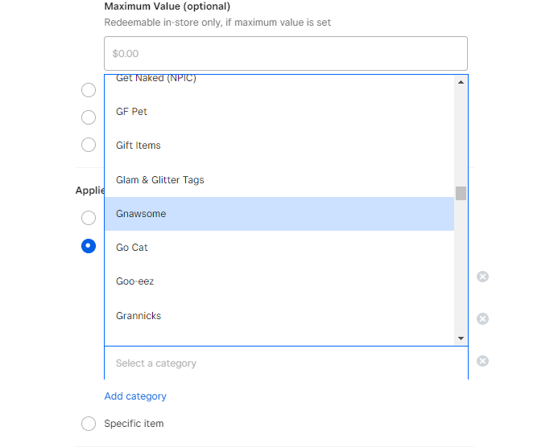The width and height of the screenshot is (558, 447).
Task: Click the Maximum Value input field
Action: 285,54
